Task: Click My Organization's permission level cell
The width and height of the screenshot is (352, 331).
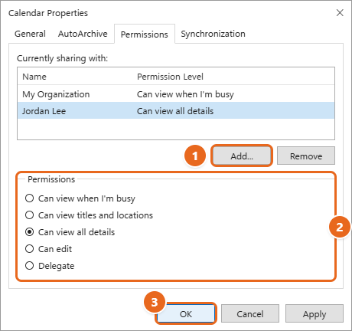Action: coord(185,94)
